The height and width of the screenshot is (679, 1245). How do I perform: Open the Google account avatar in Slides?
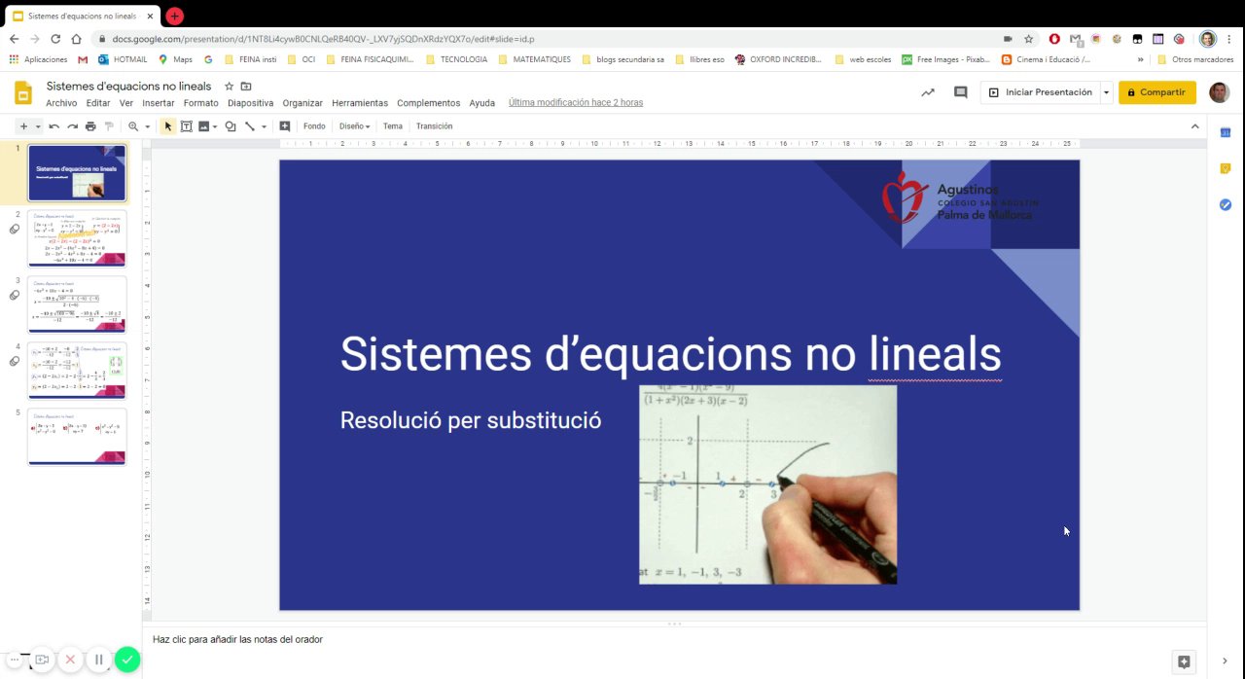tap(1220, 92)
